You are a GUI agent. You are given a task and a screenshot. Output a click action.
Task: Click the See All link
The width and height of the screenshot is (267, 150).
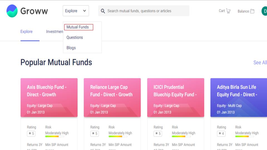pyautogui.click(x=260, y=62)
